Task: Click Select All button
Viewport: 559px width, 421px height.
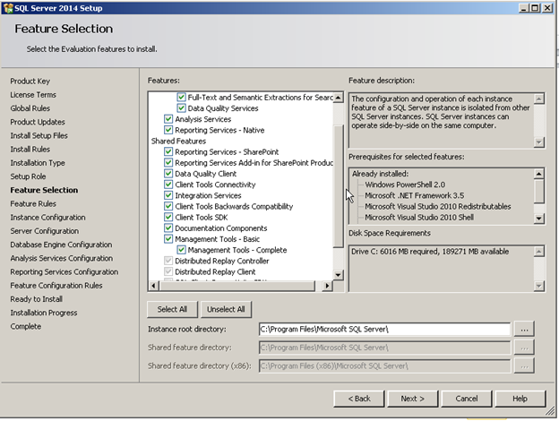Action: click(x=172, y=309)
